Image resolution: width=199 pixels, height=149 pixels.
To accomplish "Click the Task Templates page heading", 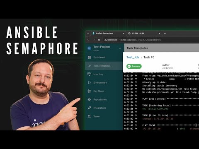I will click(x=137, y=48).
